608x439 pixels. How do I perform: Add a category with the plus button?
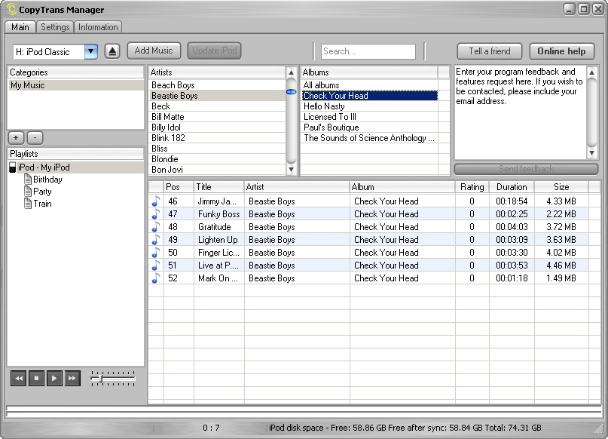click(16, 138)
